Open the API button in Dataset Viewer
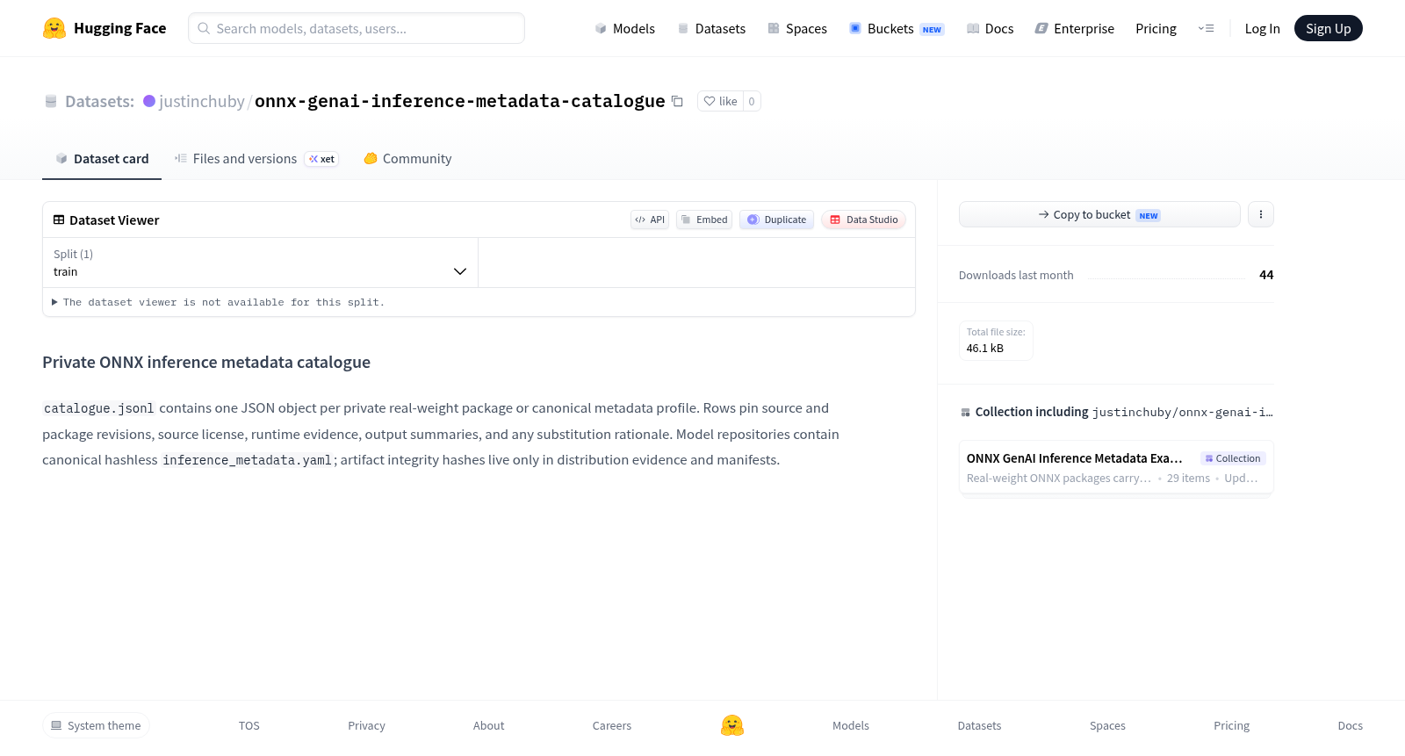Screen dimensions: 1405x756 (x=650, y=220)
